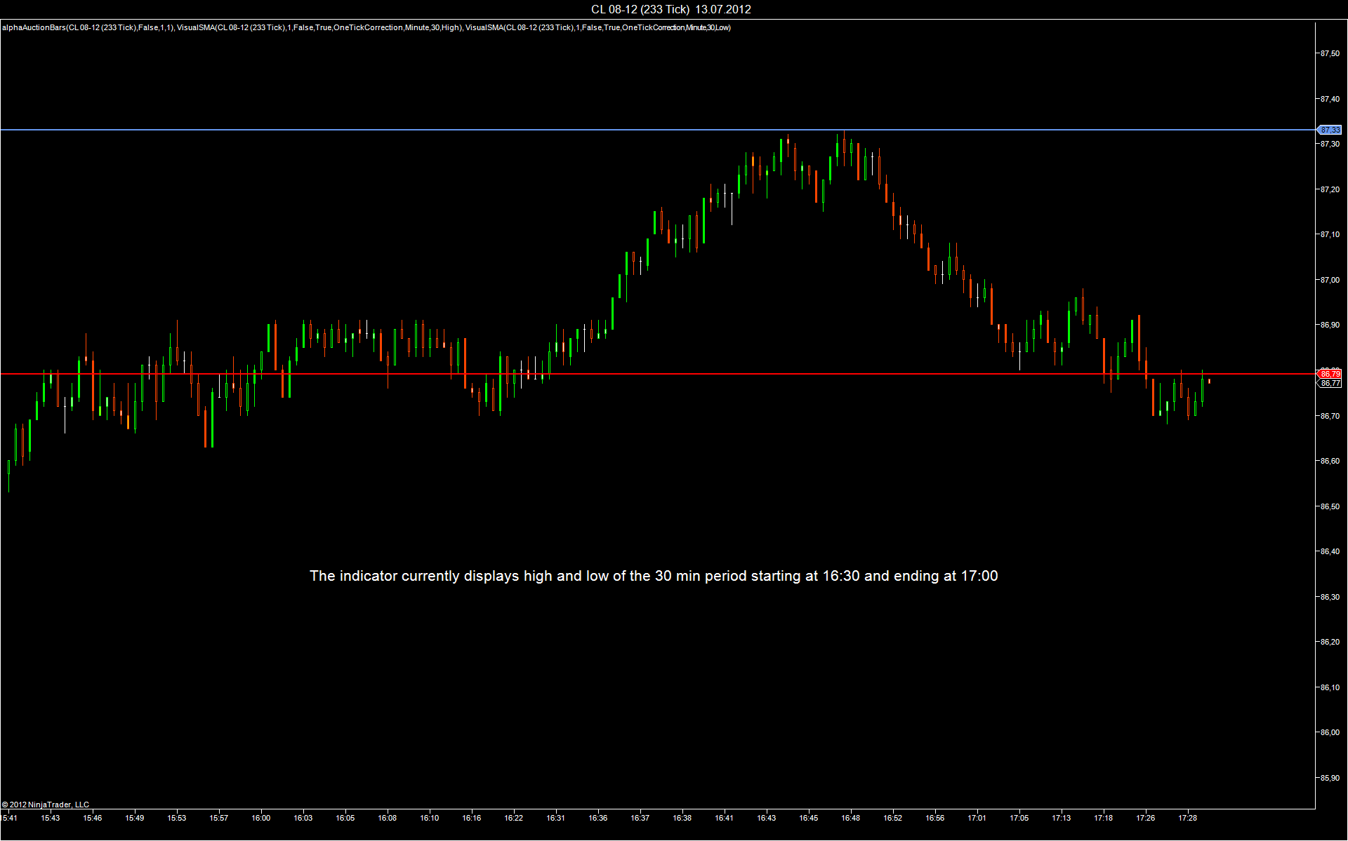Click the 16:48 time axis label
Image resolution: width=1348 pixels, height=841 pixels.
pos(851,818)
